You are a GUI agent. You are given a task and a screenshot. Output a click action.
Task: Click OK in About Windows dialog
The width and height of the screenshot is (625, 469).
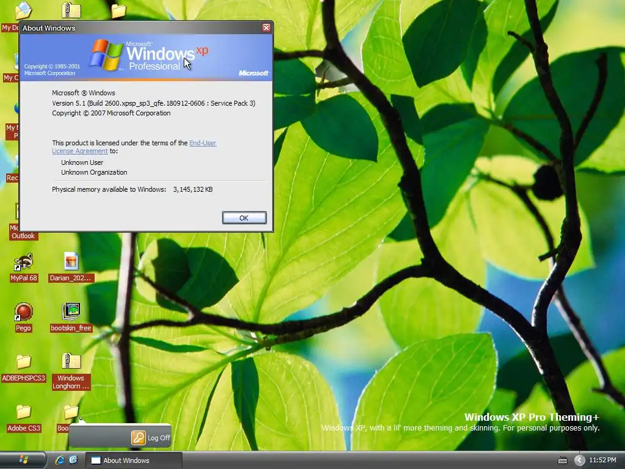pyautogui.click(x=244, y=218)
